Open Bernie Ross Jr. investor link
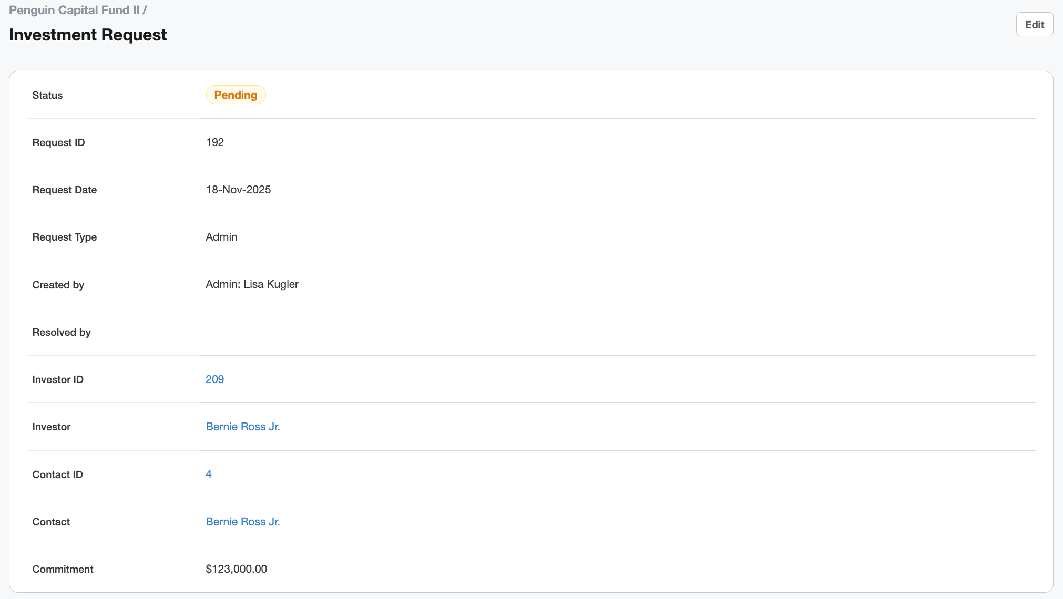This screenshot has height=599, width=1063. point(242,427)
